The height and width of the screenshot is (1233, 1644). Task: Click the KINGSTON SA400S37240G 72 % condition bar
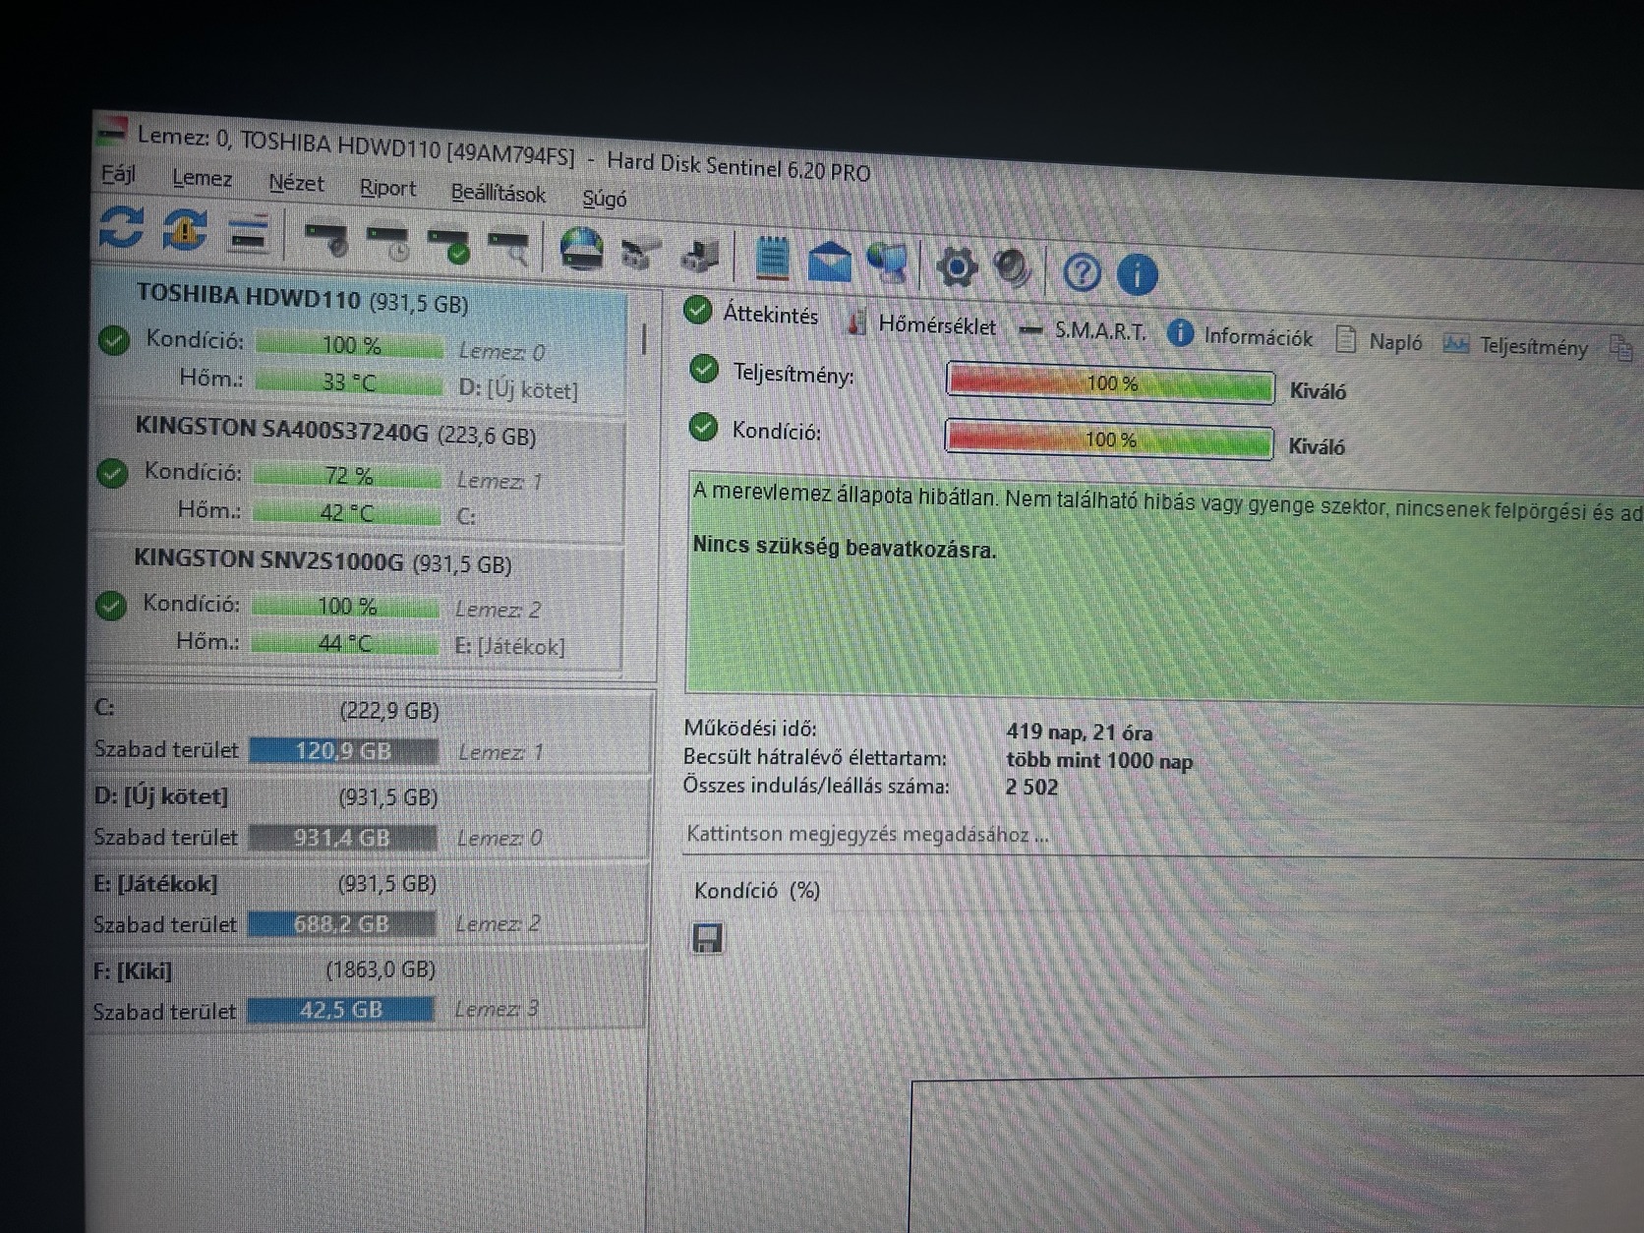[x=348, y=477]
